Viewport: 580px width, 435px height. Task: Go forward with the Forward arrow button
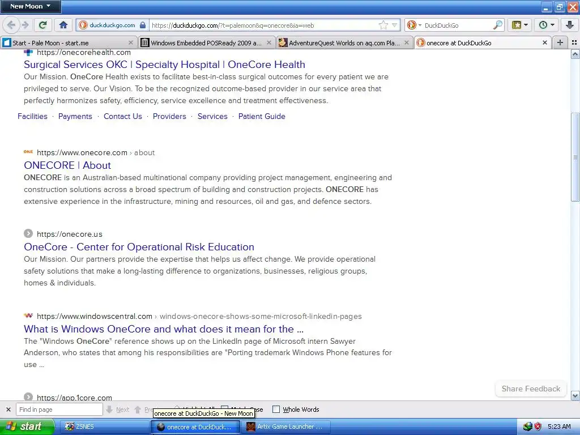(25, 25)
